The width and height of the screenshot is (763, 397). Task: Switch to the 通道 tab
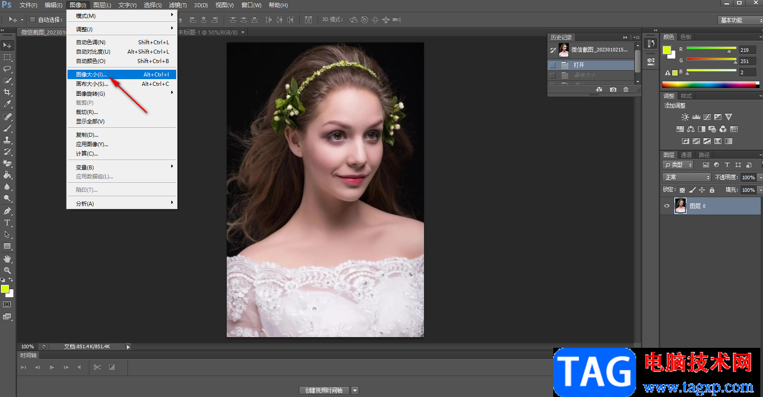[x=686, y=155]
